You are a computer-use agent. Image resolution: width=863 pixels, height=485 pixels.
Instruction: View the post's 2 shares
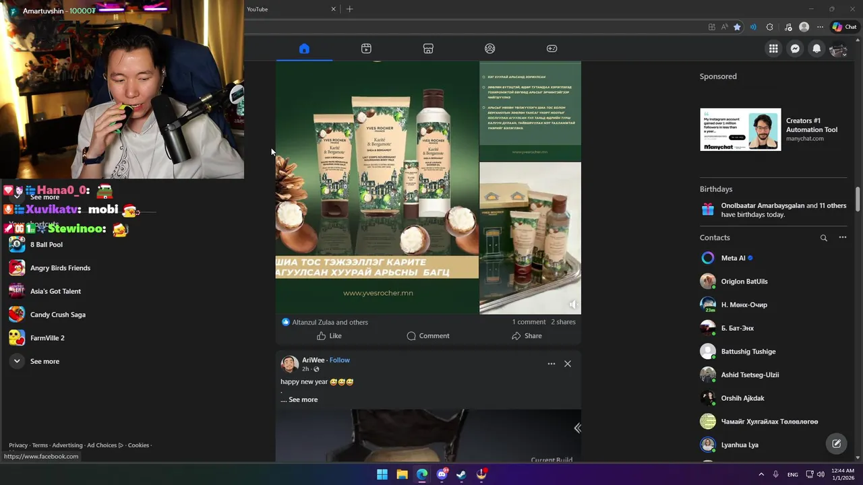563,322
